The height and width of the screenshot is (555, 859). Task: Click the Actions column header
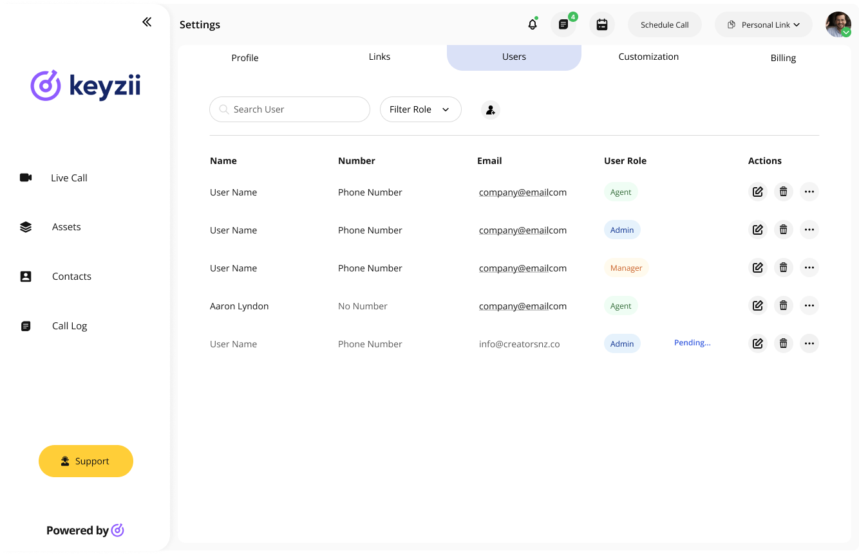pos(765,161)
